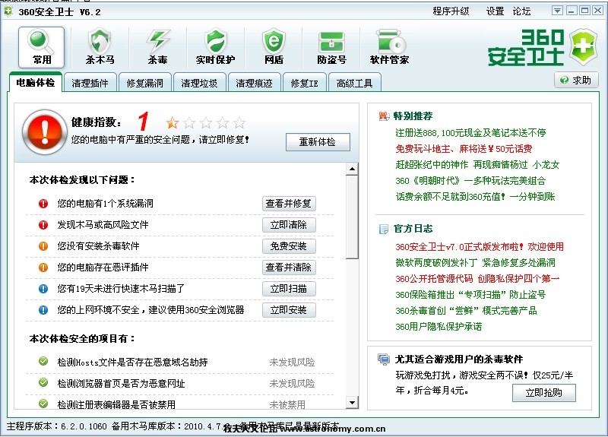Open the title bar dropdown arrow menu
This screenshot has width=608, height=437.
[557, 11]
